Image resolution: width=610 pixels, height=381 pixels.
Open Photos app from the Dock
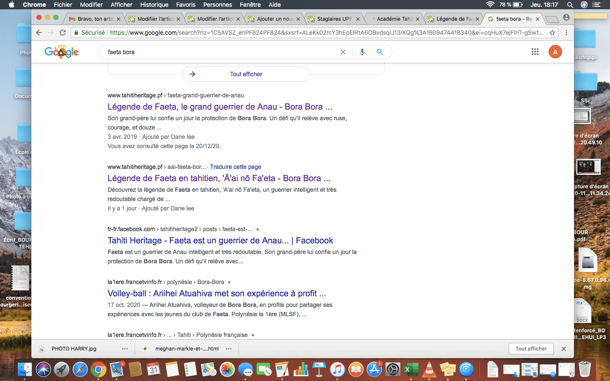coord(227,370)
